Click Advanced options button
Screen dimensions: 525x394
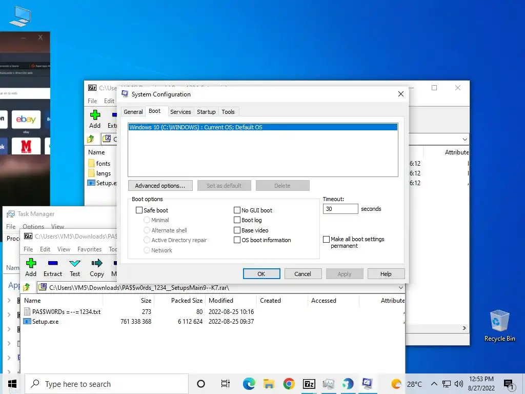pyautogui.click(x=160, y=186)
